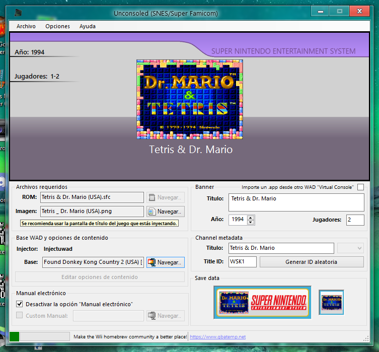This screenshot has height=352, width=379.
Task: Click the window resize grip in the corner
Action: coord(366,338)
